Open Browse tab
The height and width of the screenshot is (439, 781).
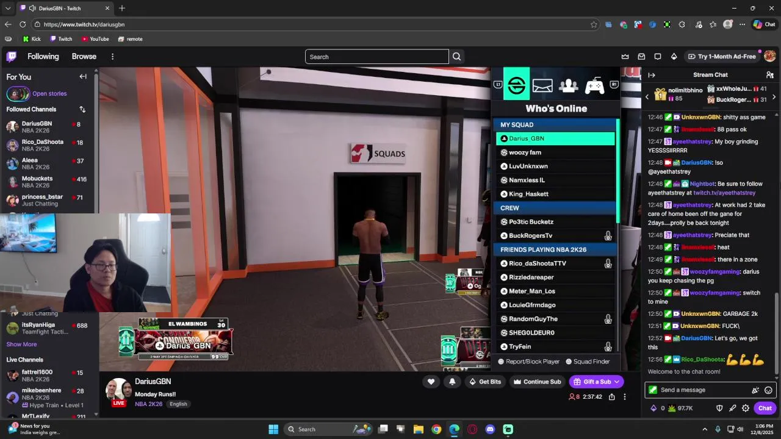(x=84, y=57)
